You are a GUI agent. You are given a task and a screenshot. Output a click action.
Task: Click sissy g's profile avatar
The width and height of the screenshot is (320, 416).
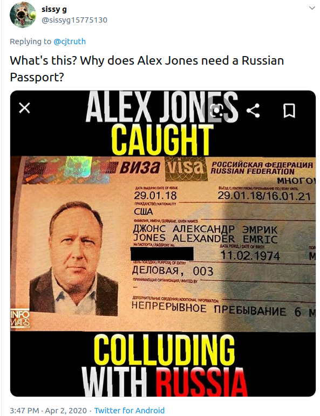[x=23, y=15]
